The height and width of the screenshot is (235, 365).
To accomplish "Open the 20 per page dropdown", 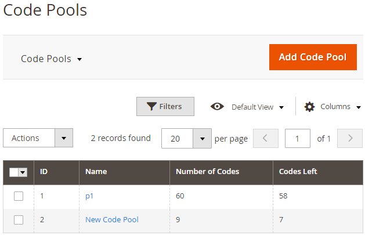I will (x=186, y=139).
